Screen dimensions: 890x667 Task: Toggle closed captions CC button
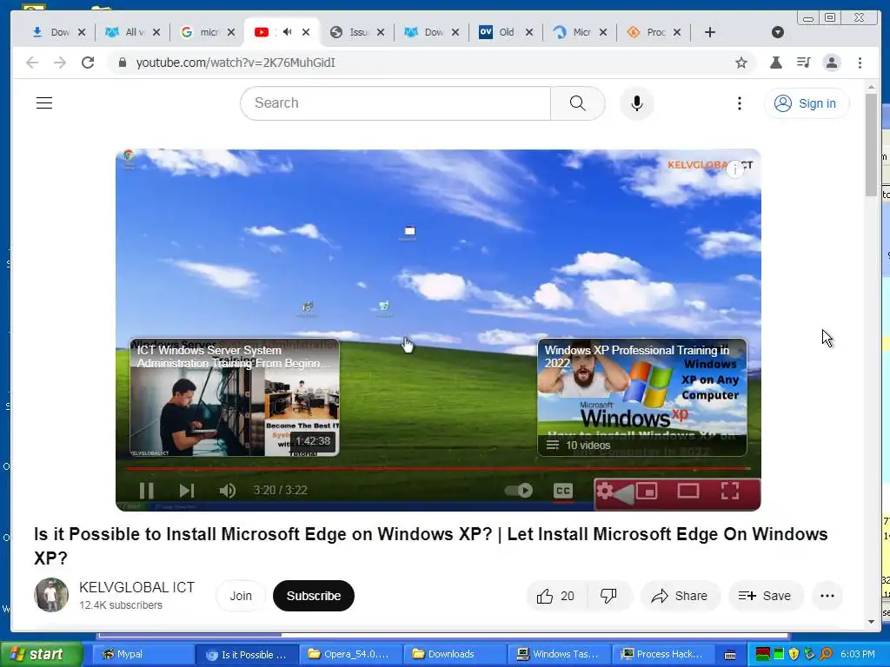tap(562, 491)
